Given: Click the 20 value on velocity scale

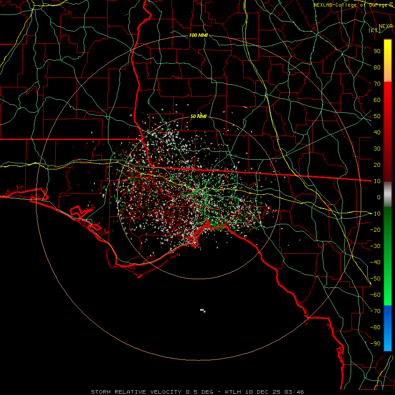Looking at the screenshot, I should click(x=377, y=165).
